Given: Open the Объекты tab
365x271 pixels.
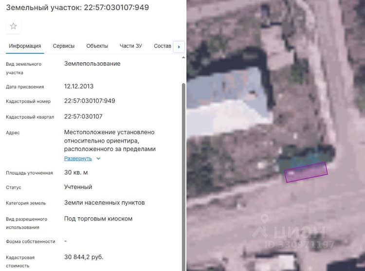Looking at the screenshot, I should [x=97, y=46].
